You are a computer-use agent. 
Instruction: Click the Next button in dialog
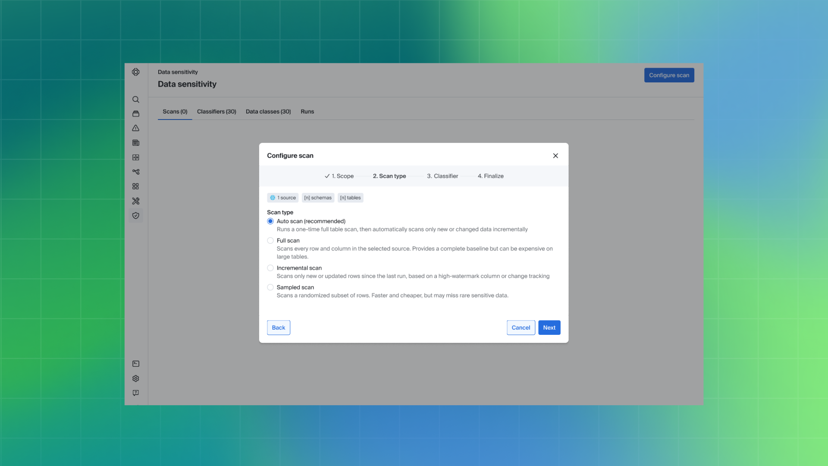(x=549, y=327)
